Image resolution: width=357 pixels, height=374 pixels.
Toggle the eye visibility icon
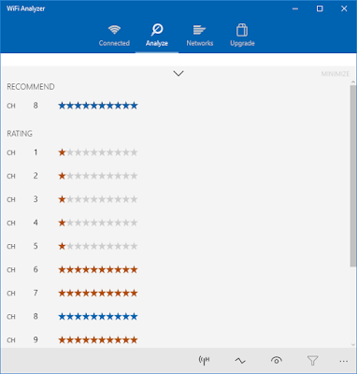point(277,361)
